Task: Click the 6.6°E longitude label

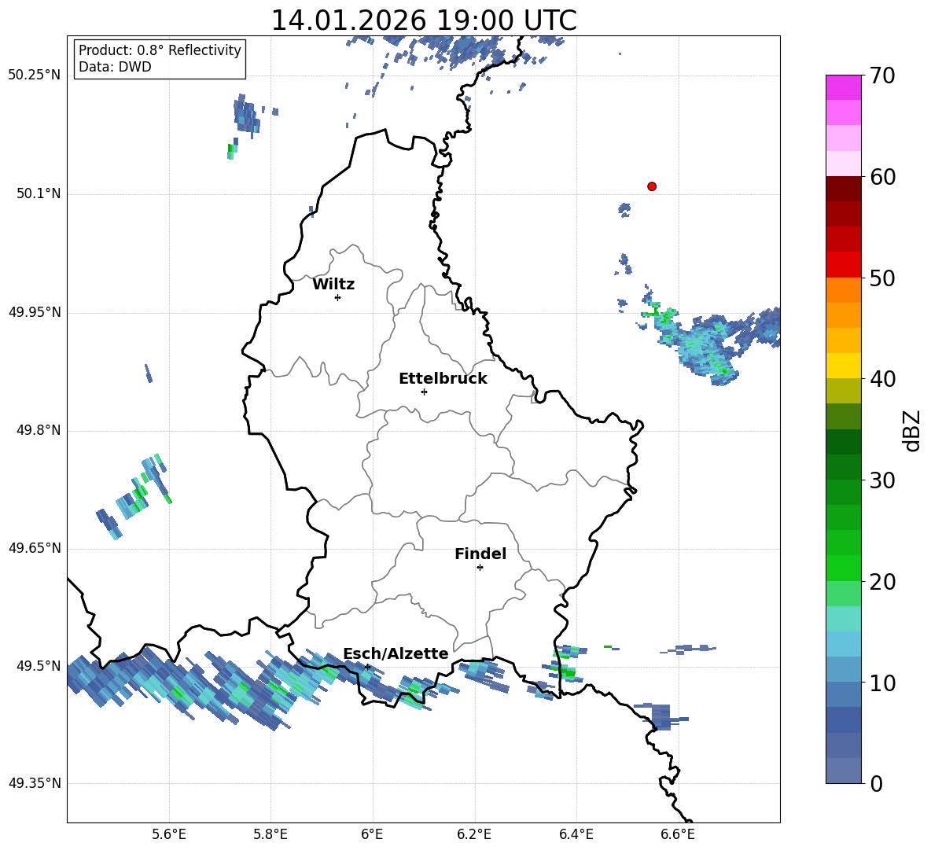Action: (678, 834)
